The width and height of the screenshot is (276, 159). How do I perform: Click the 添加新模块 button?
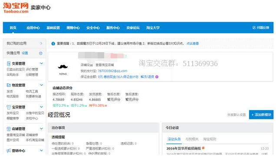261,114
